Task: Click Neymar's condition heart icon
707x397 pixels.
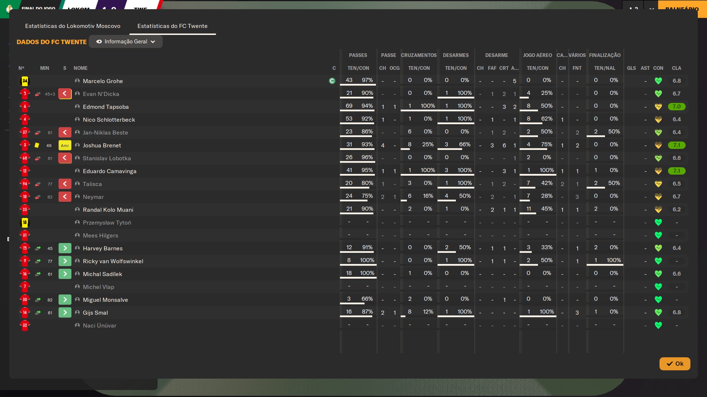Action: pos(658,197)
